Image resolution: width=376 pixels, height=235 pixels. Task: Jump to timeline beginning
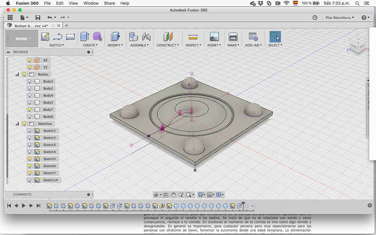[x=9, y=205]
